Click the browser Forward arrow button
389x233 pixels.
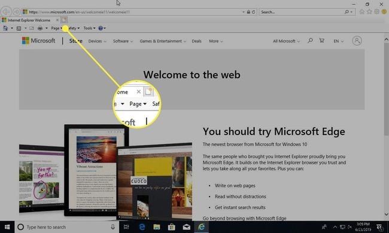click(x=16, y=11)
